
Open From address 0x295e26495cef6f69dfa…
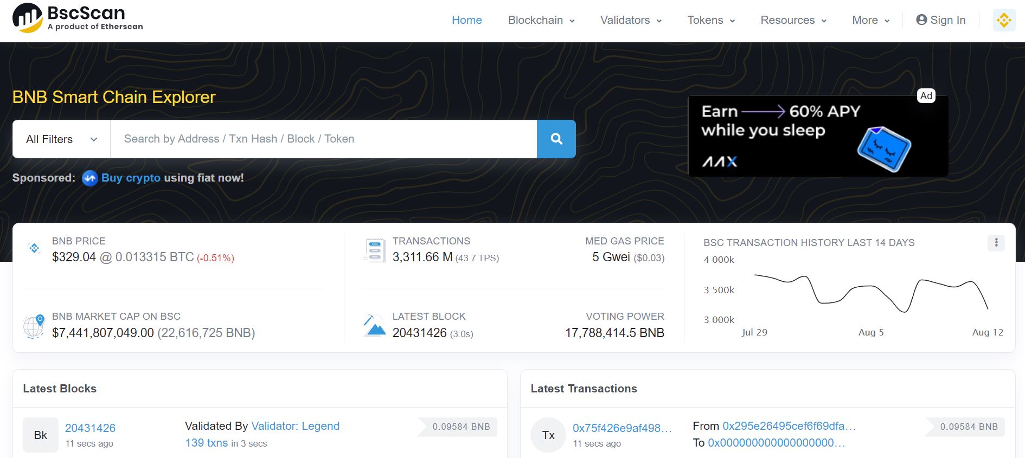789,426
